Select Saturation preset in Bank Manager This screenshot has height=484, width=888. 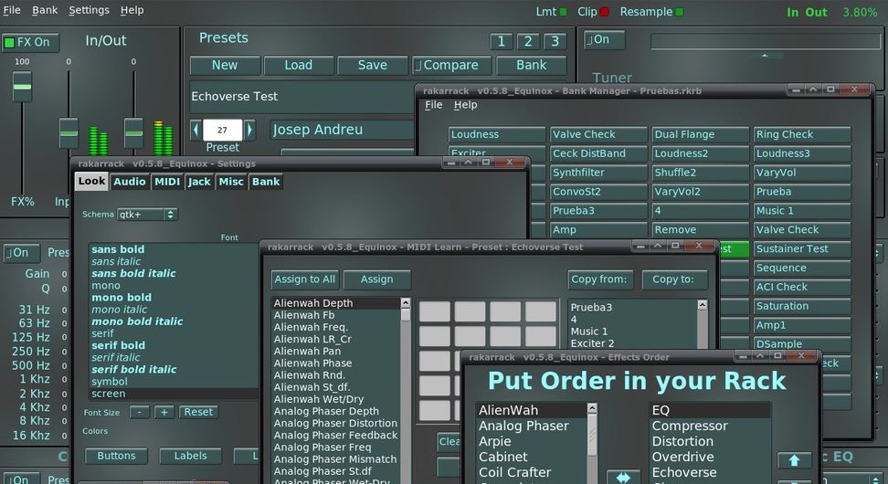(802, 306)
